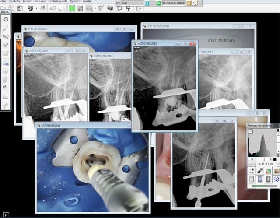Click the 3D cube tool in INTRA palette
The image size is (280, 218).
pos(6,71)
